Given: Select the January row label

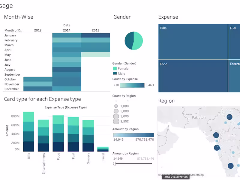Looking at the screenshot, I should tap(10, 35).
